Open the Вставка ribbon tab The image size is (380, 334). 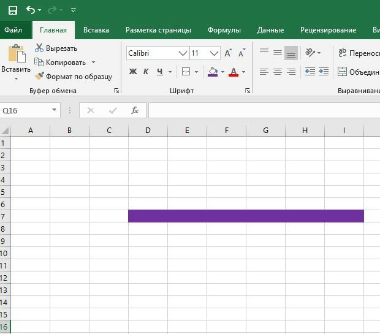coord(96,30)
